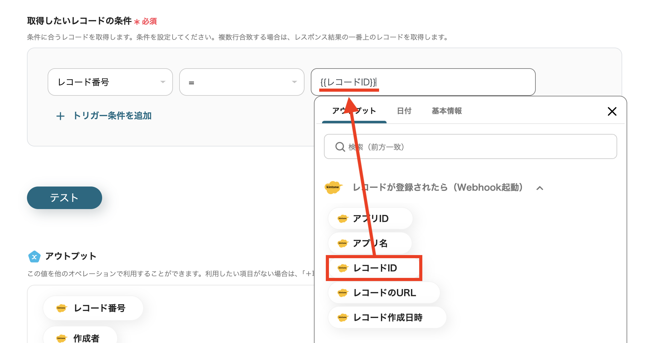The image size is (646, 343).
Task: Click the kintone icon beside アプリ名
Action: tap(342, 243)
